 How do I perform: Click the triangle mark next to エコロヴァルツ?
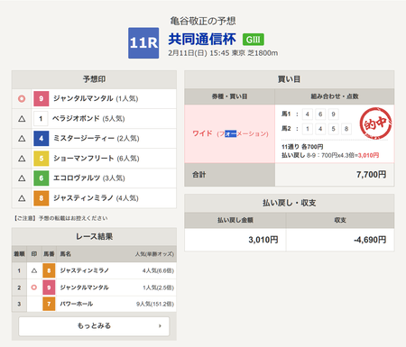[x=22, y=178]
